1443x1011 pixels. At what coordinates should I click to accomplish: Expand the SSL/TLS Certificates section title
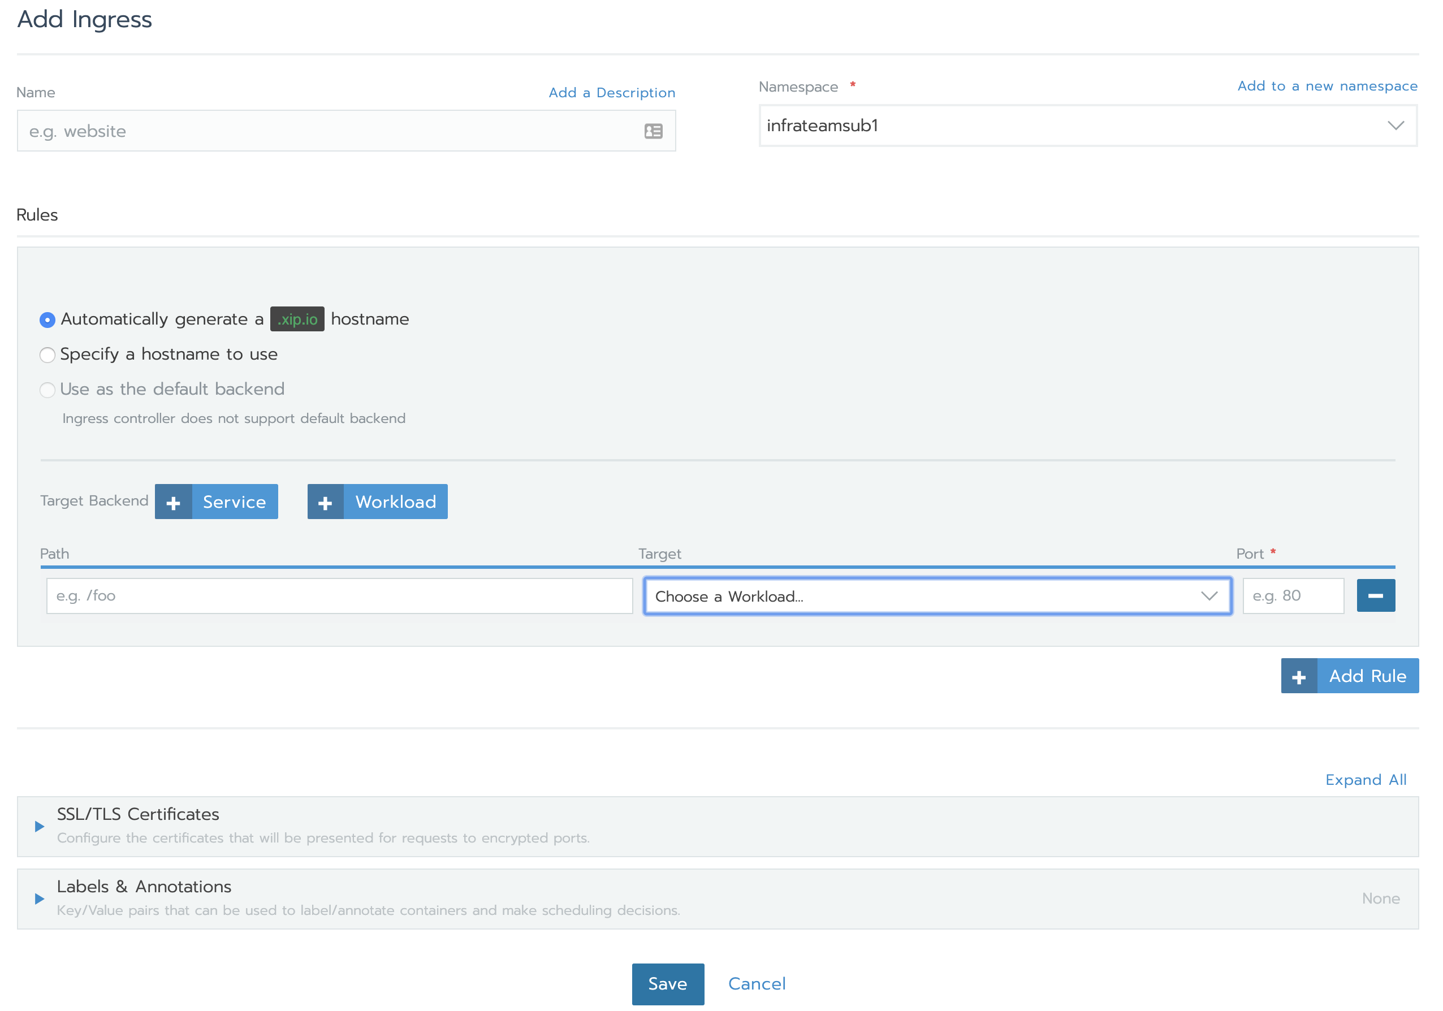point(137,814)
